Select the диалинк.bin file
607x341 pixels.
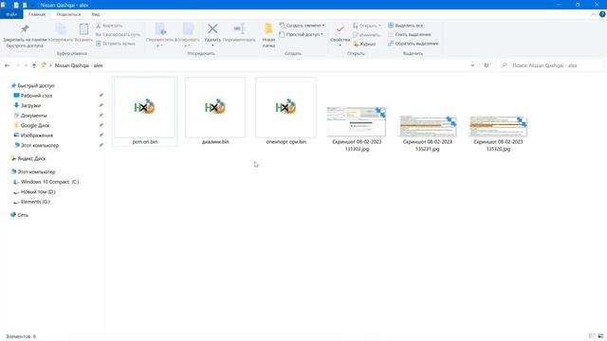215,111
